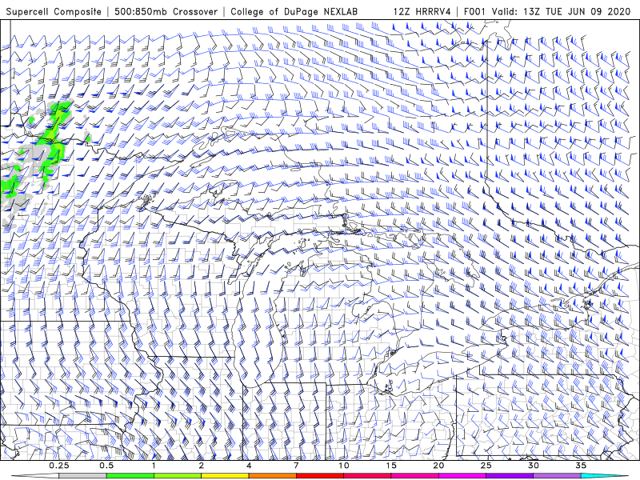Screen dimensions: 640x480
Task: Click the 2 color scale label
Action: click(x=202, y=466)
